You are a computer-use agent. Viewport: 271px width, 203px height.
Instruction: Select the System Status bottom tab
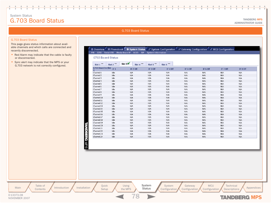[x=146, y=187]
